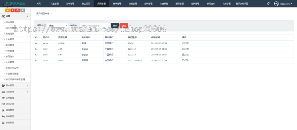The height and width of the screenshot is (130, 297).
Task: Click the orange home icon button
Action: point(8,10)
